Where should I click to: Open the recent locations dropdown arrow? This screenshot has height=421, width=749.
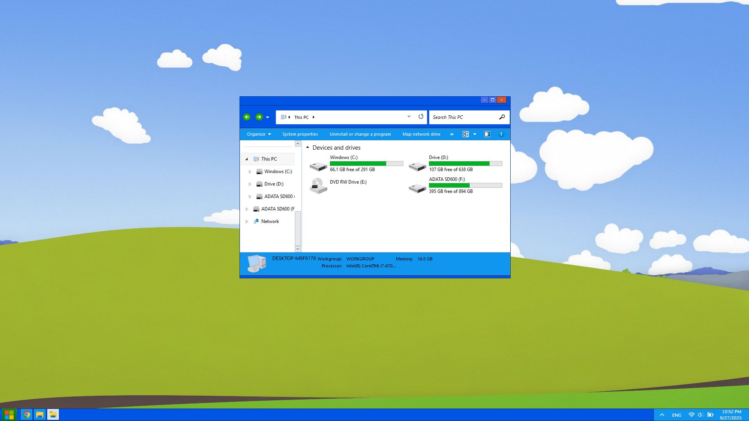[268, 117]
